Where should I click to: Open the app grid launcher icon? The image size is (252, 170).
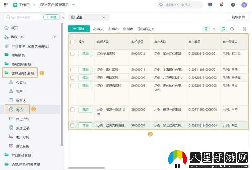pyautogui.click(x=6, y=5)
